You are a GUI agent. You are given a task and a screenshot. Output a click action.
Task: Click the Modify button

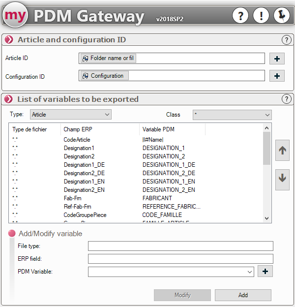[x=182, y=295]
